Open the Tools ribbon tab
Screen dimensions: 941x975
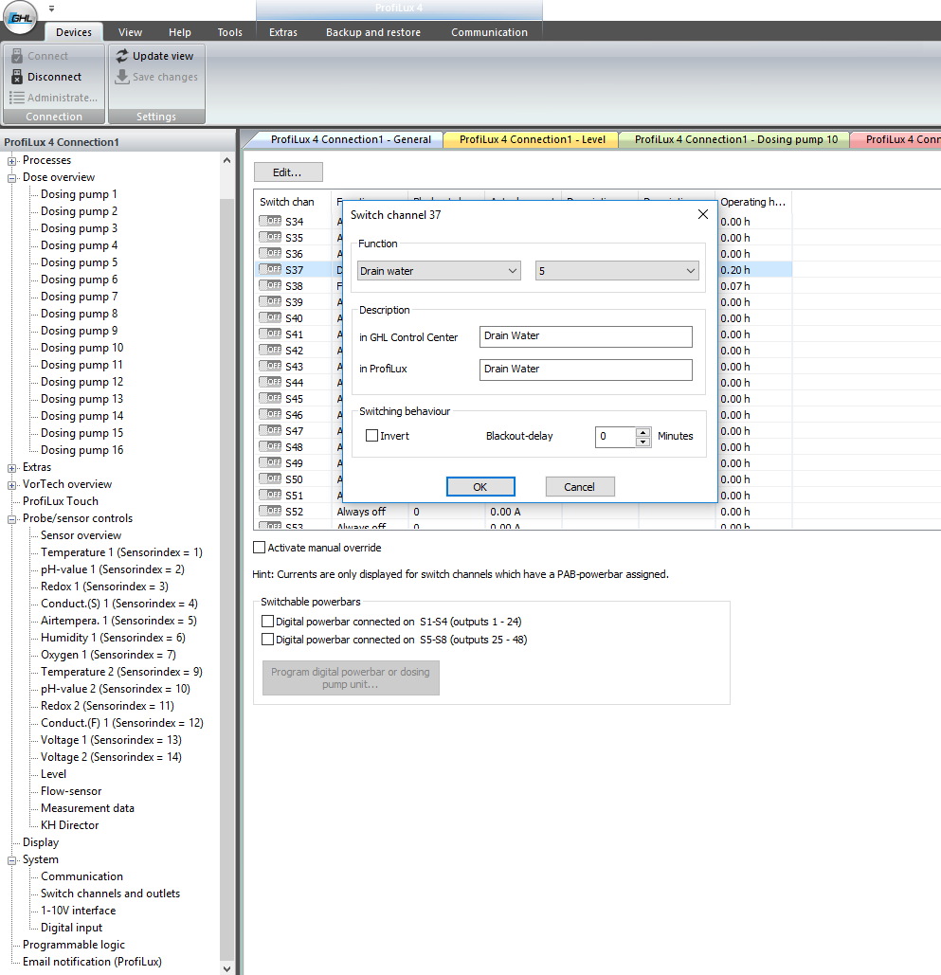coord(229,32)
